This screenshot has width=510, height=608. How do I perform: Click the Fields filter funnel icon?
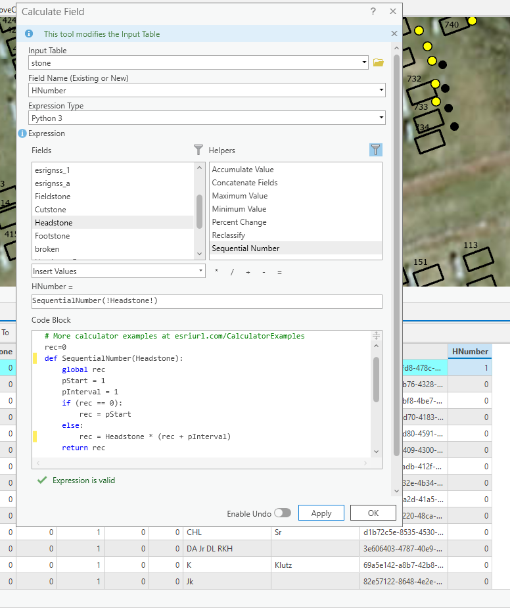pyautogui.click(x=198, y=151)
